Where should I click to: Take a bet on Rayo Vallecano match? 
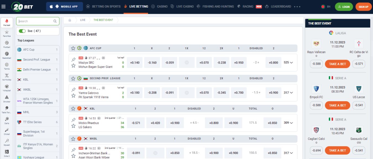[x=337, y=64]
